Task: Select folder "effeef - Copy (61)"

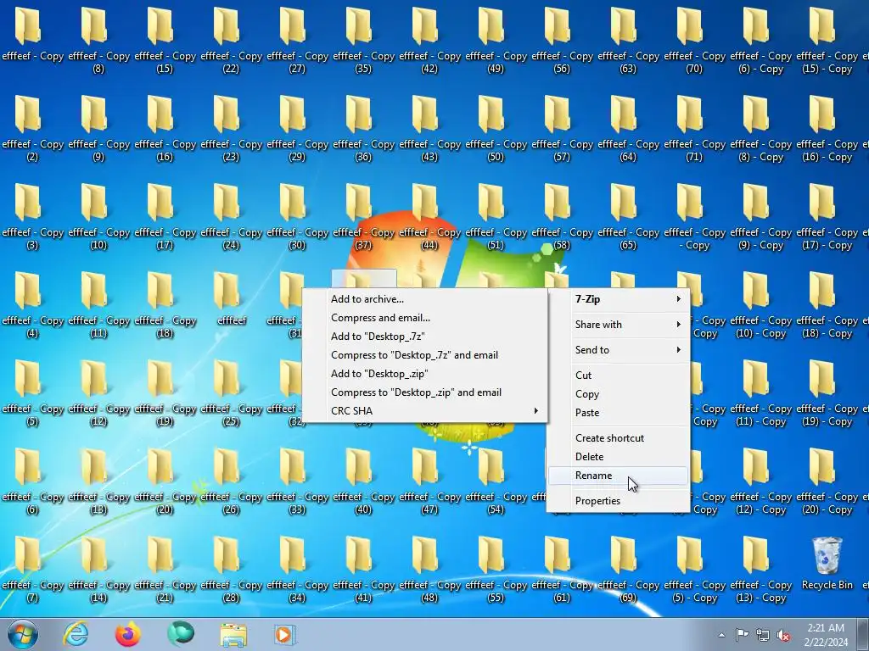Action: pos(562,569)
